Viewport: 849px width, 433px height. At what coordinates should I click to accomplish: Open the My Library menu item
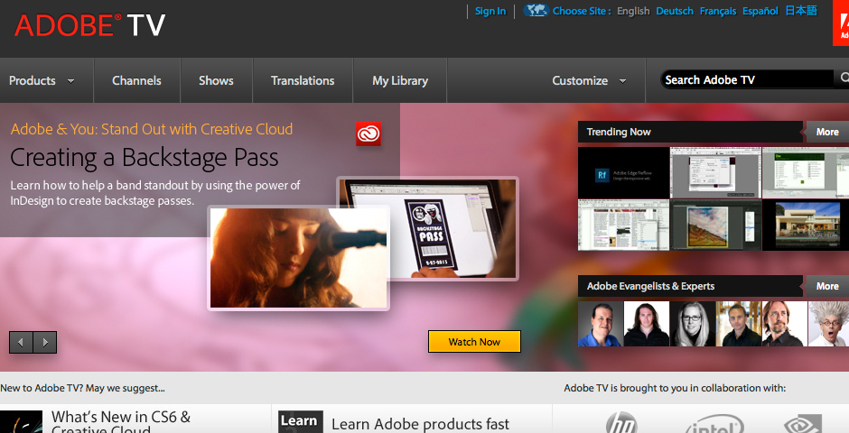click(400, 80)
